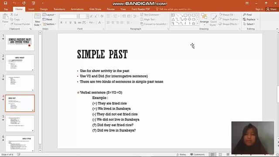This screenshot has height=157, width=279.
Task: Expand the shapes gallery More arrow
Action: click(197, 23)
